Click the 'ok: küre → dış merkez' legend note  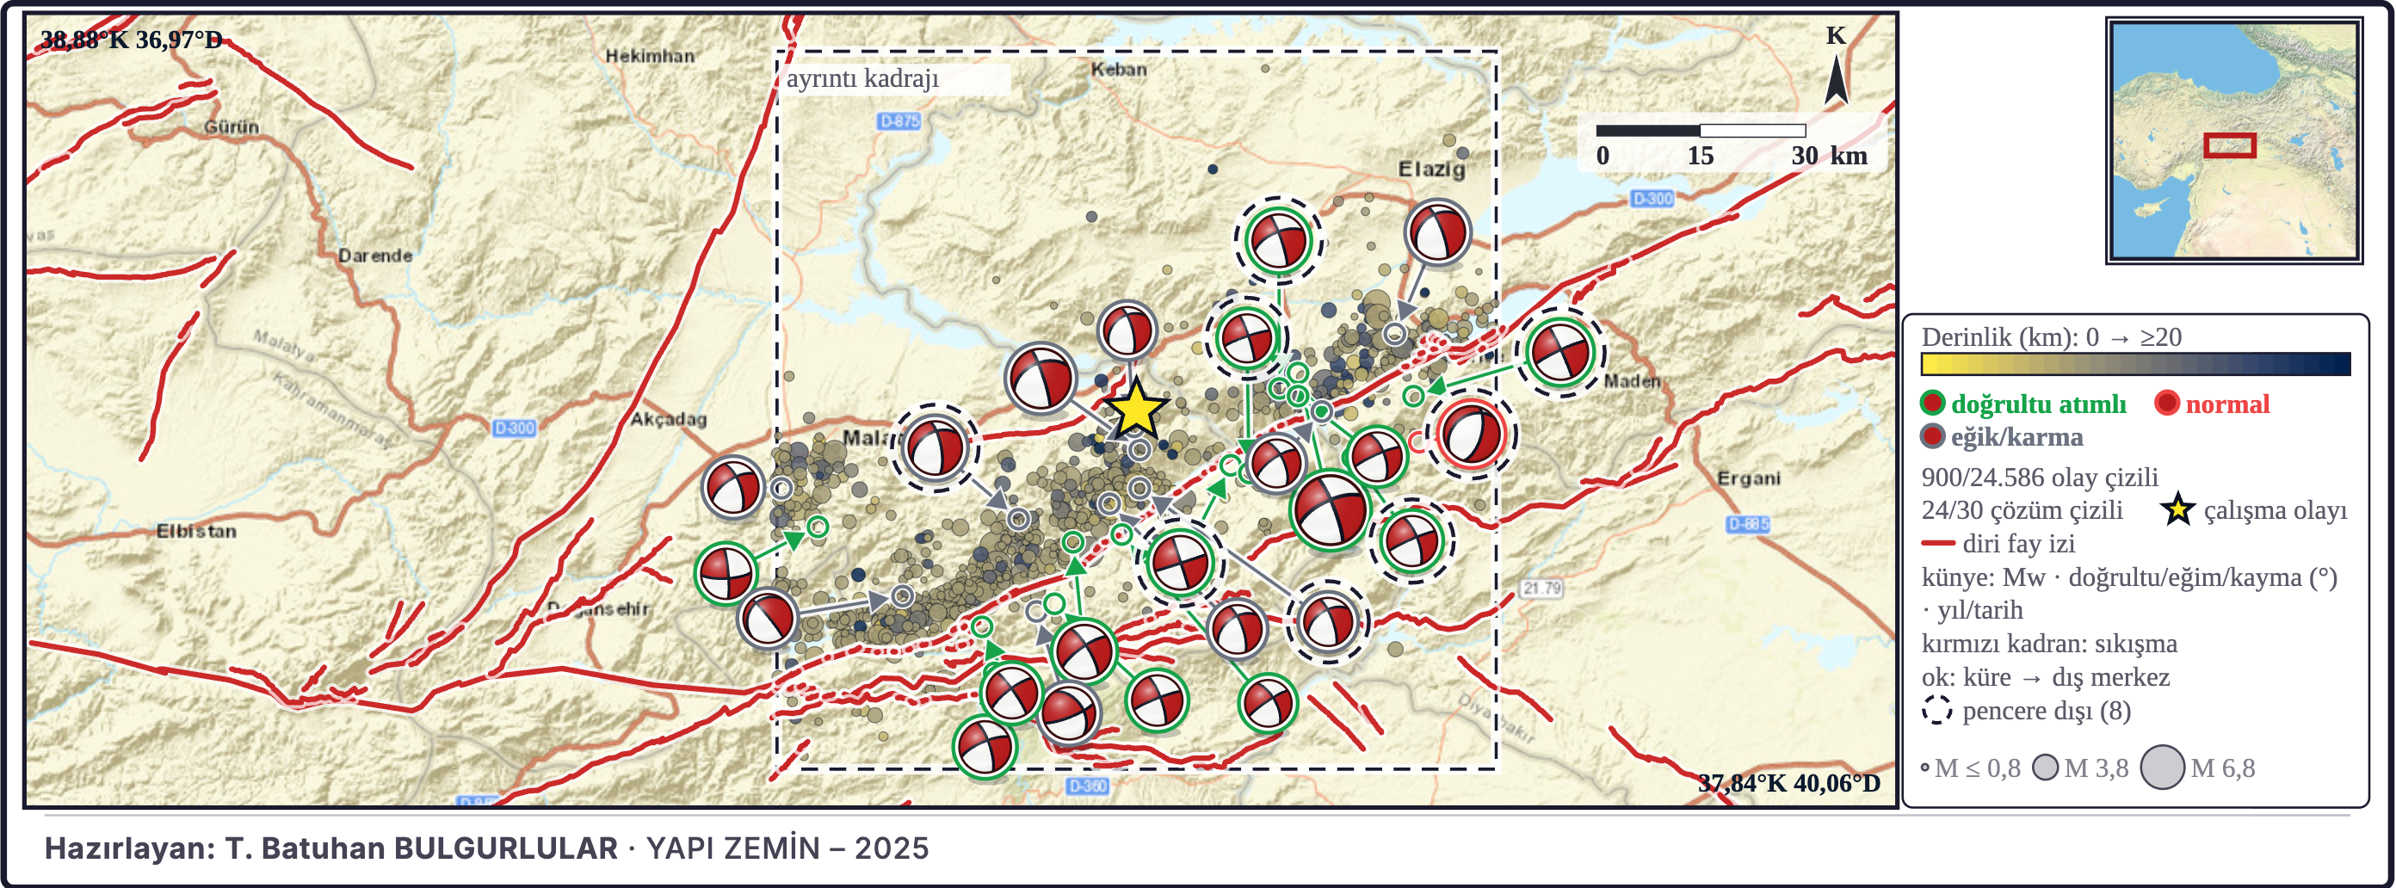coord(2046,677)
